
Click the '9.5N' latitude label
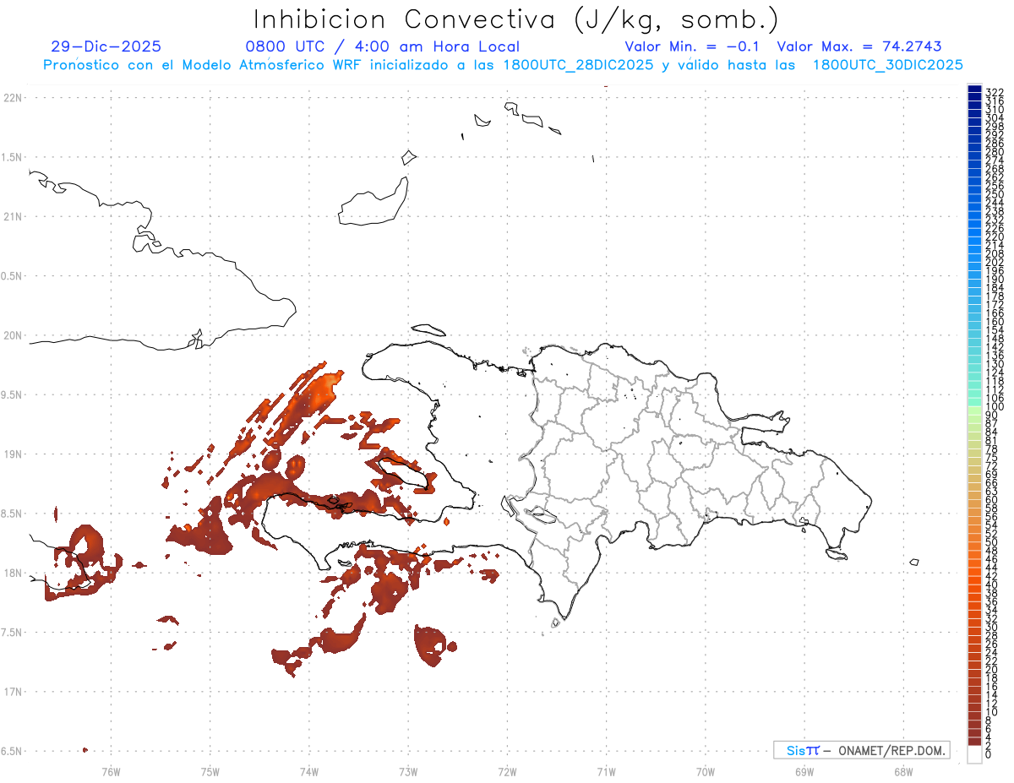click(12, 395)
